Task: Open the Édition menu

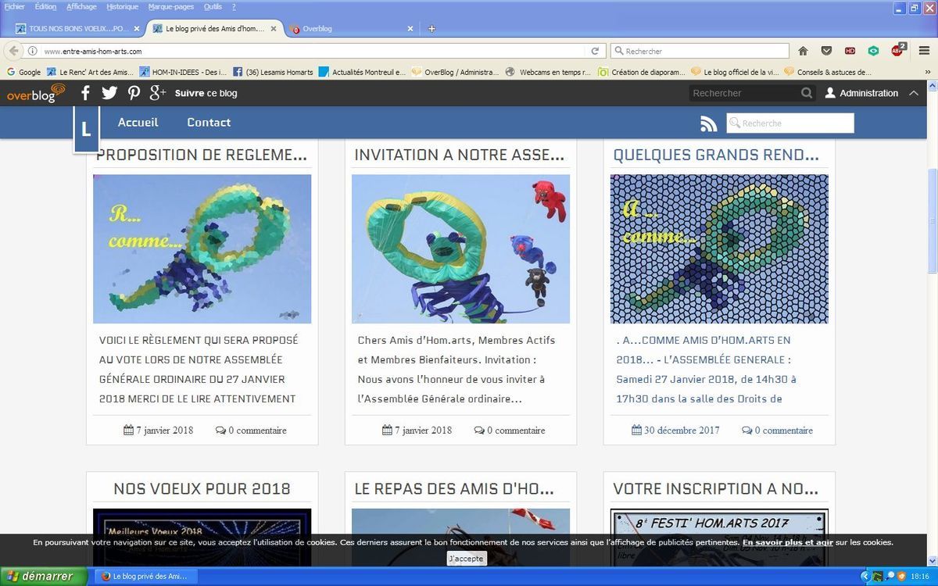Action: coord(45,6)
